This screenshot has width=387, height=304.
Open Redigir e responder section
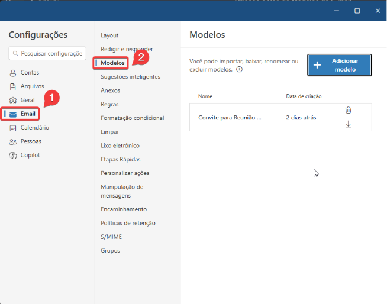point(127,49)
